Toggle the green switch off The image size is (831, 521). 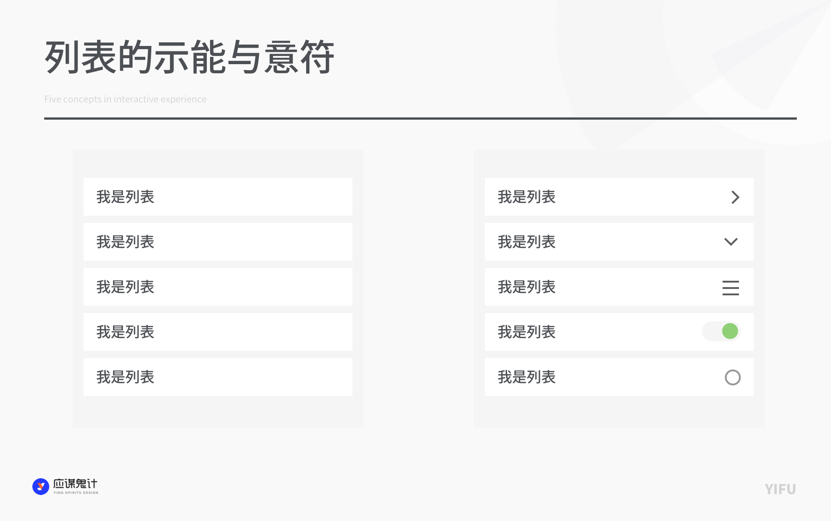722,331
